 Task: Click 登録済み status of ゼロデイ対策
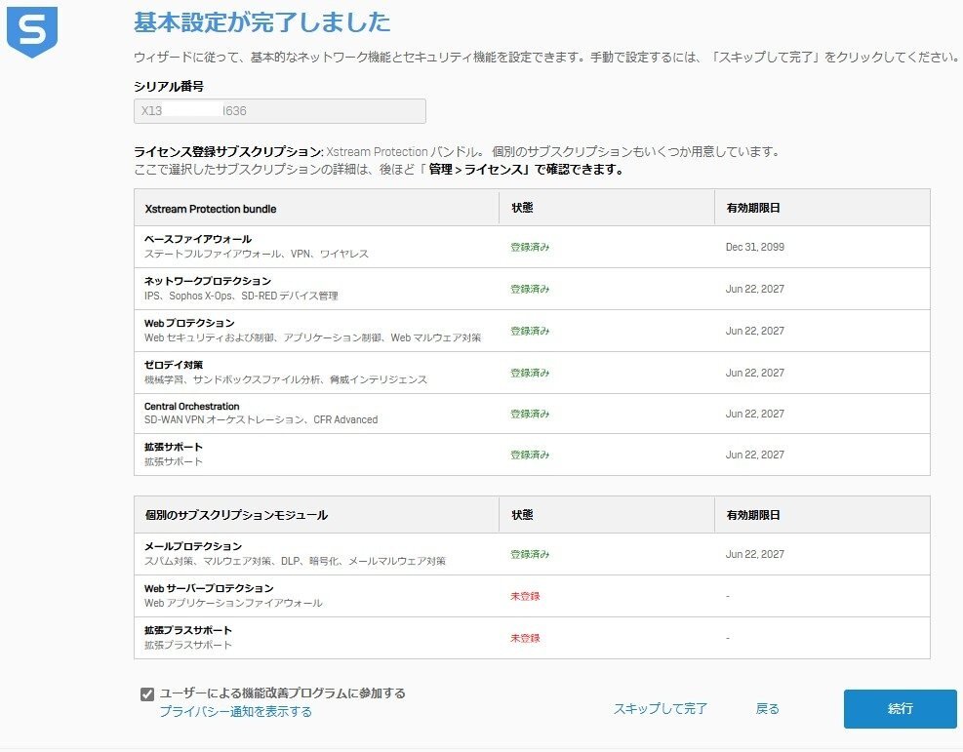530,373
